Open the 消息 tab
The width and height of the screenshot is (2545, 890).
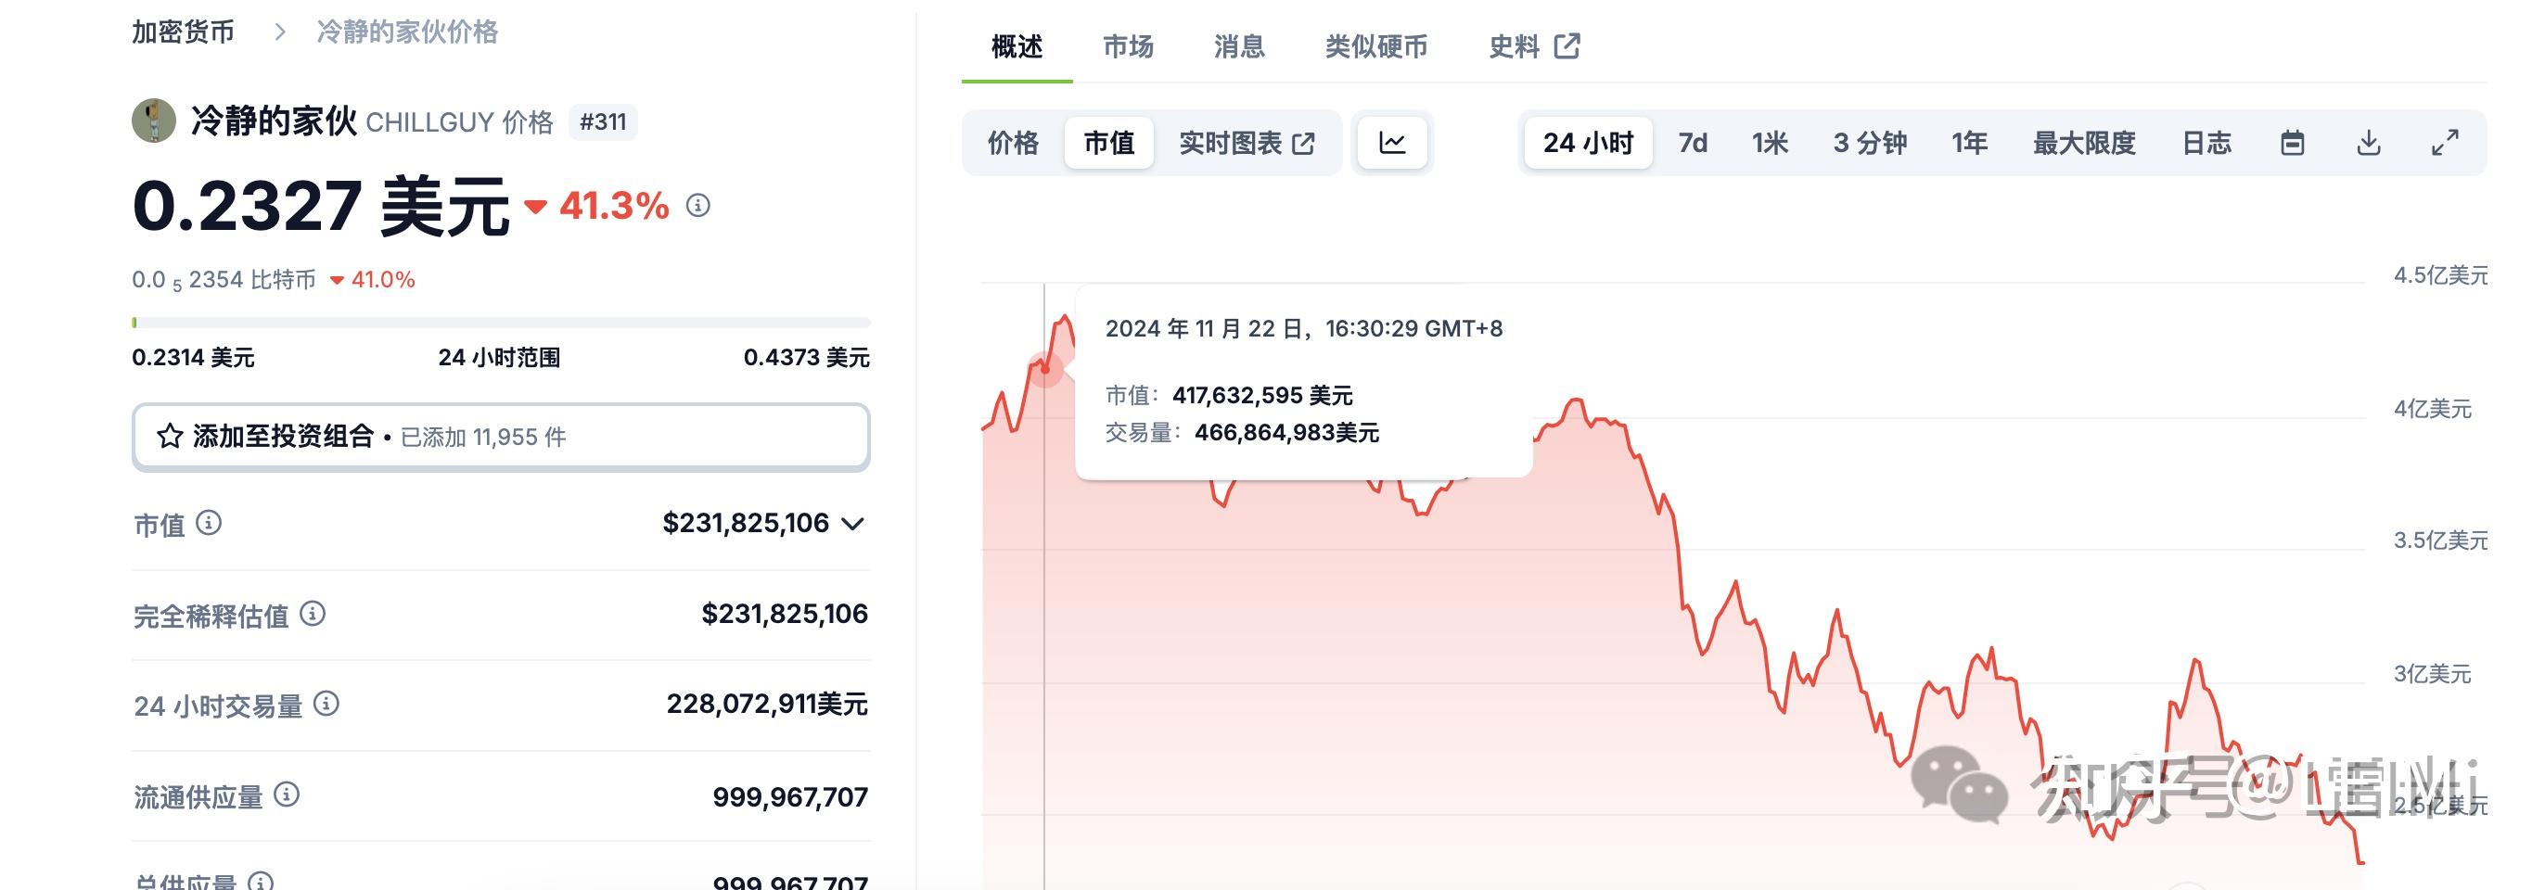pos(1238,45)
